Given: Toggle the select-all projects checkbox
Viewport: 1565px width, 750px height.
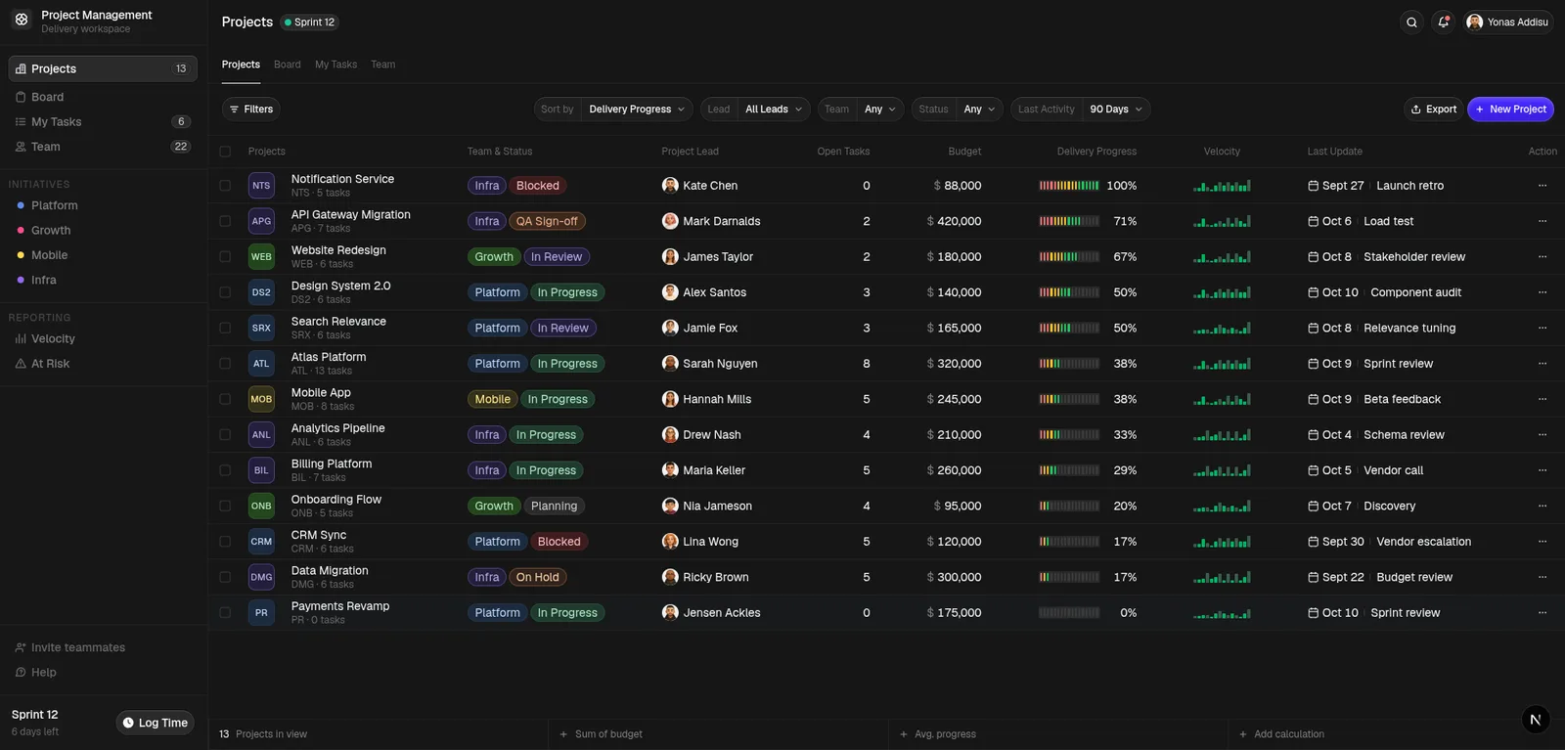Looking at the screenshot, I should (x=225, y=152).
